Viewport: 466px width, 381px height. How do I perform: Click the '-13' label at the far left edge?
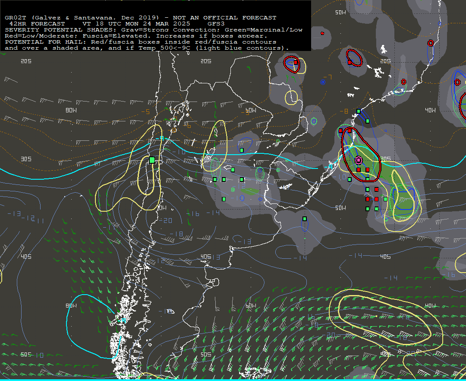[14, 213]
